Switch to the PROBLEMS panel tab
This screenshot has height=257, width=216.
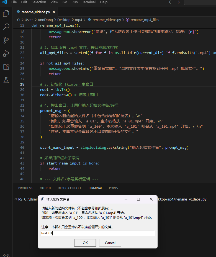pyautogui.click(x=26, y=188)
